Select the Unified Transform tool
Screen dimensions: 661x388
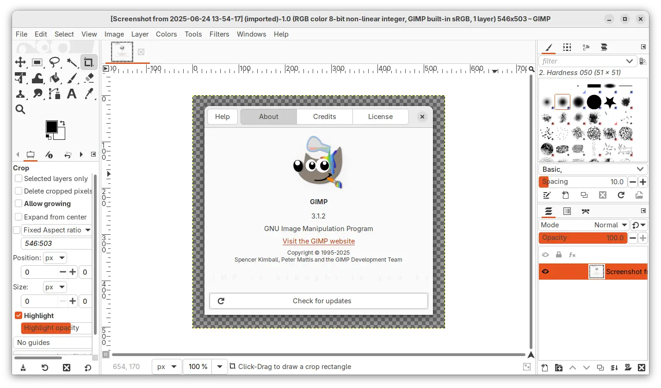pos(20,78)
